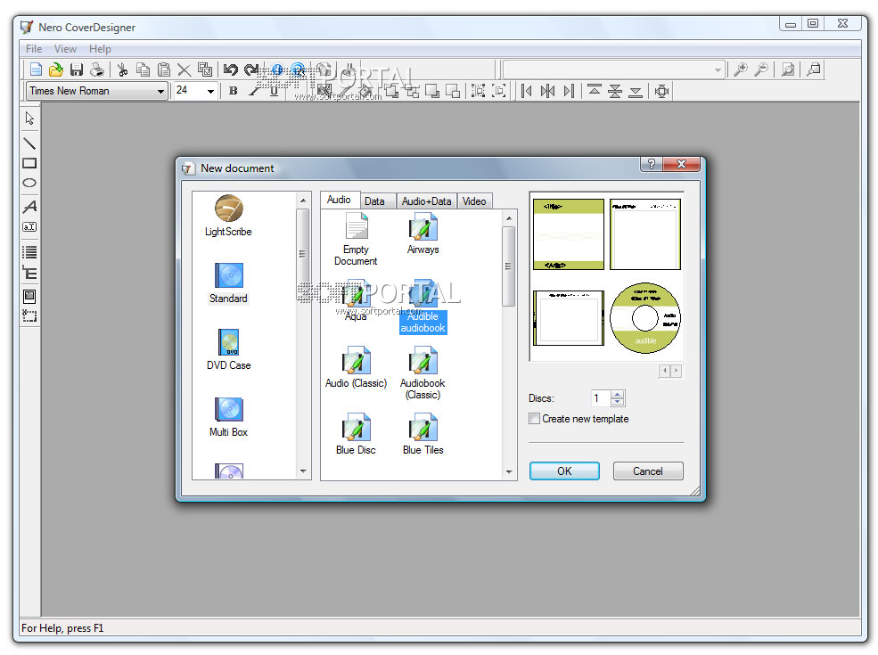Click the template list scrollbar down arrow
Viewport: 878px width, 655px height.
(x=508, y=472)
